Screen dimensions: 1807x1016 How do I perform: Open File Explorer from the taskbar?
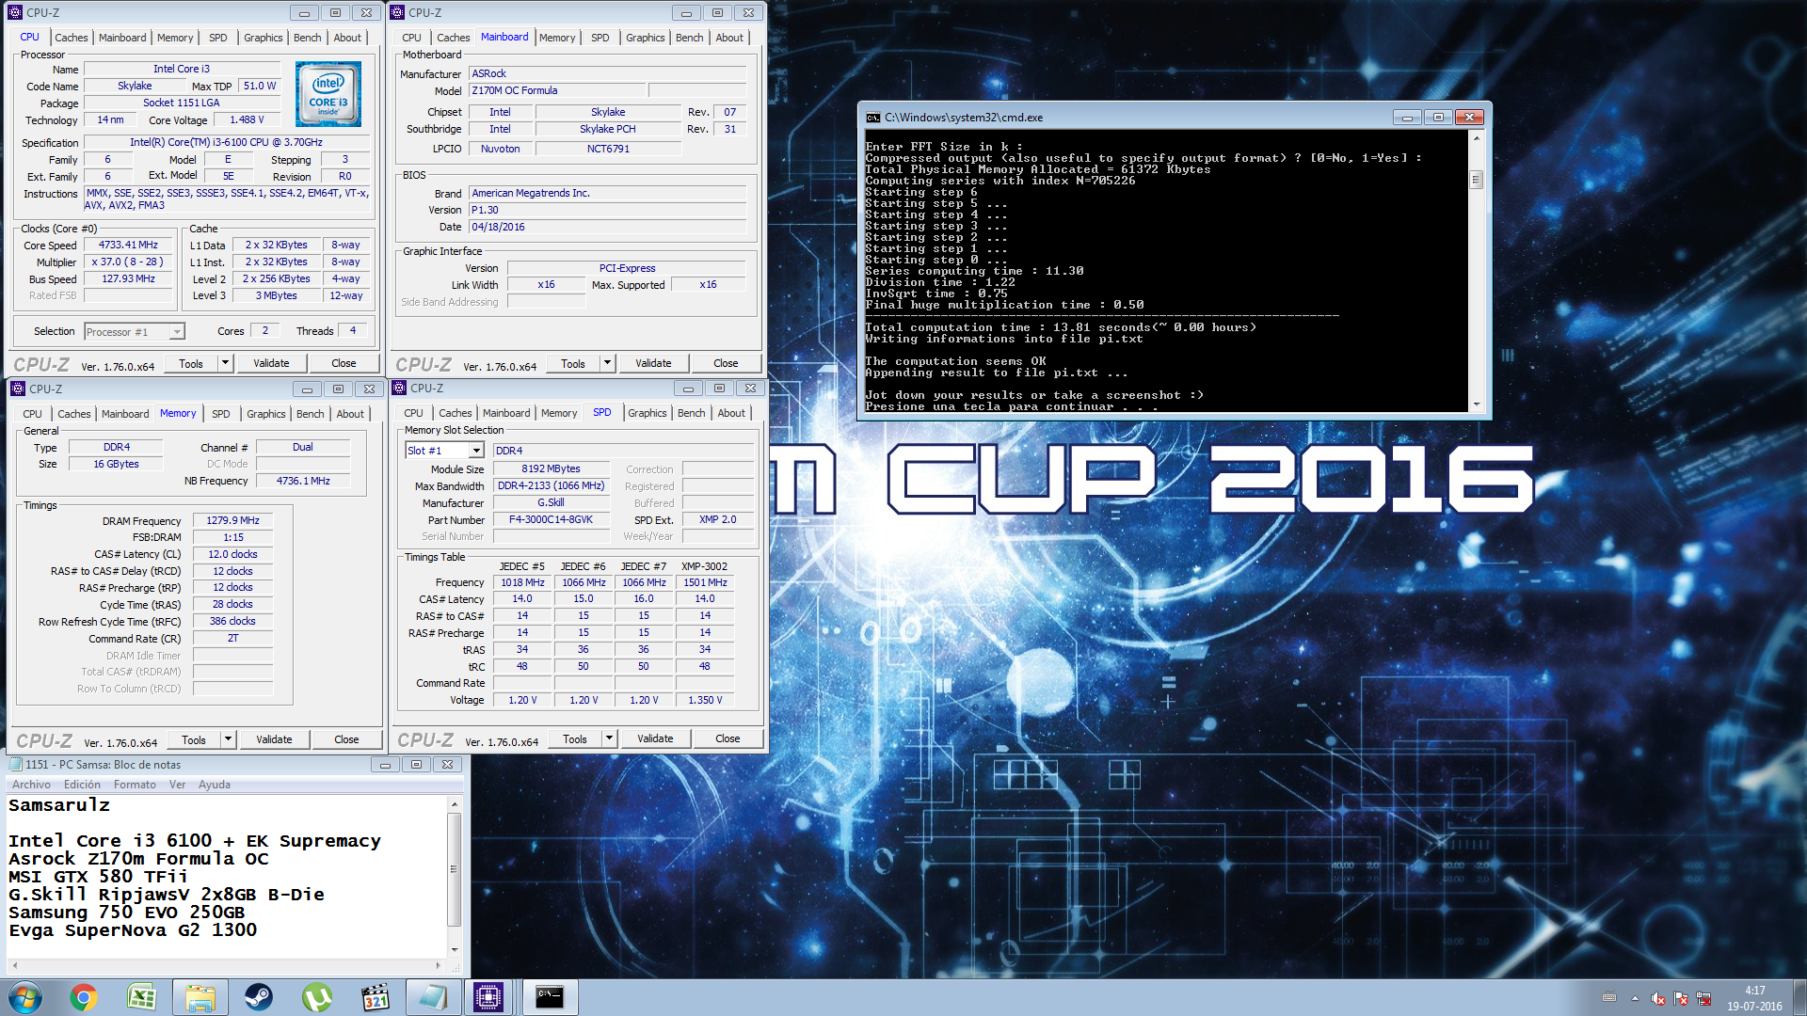coord(200,997)
